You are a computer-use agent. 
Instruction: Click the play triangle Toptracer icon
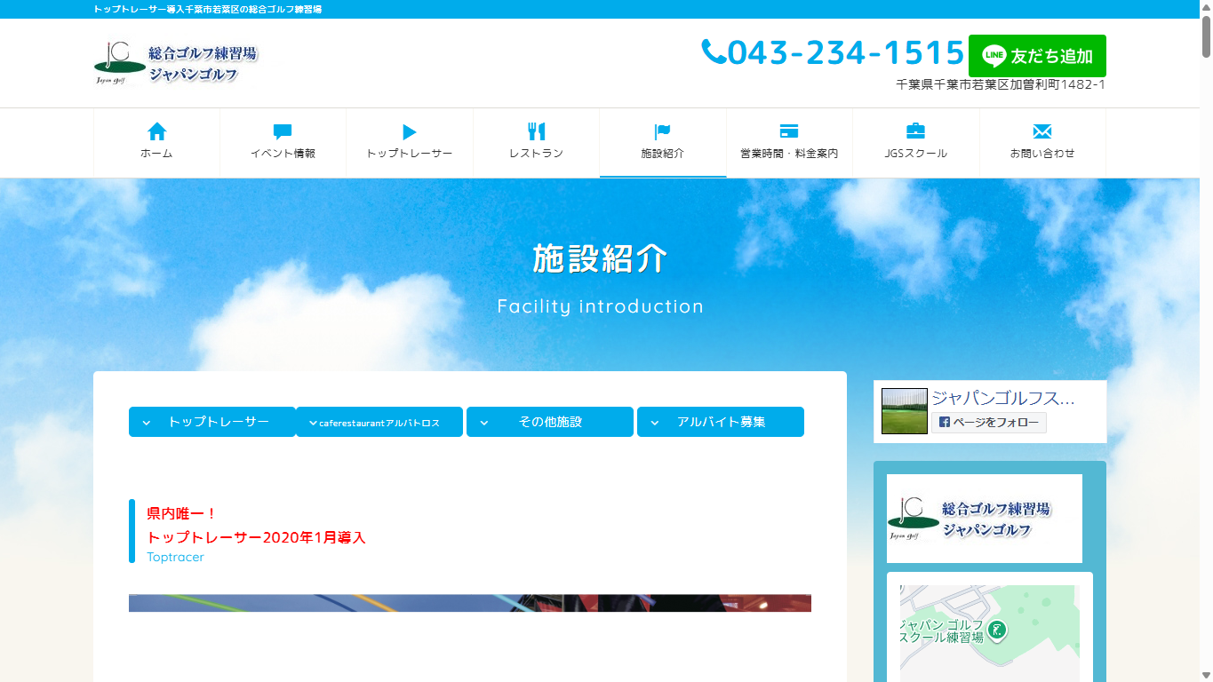[410, 131]
